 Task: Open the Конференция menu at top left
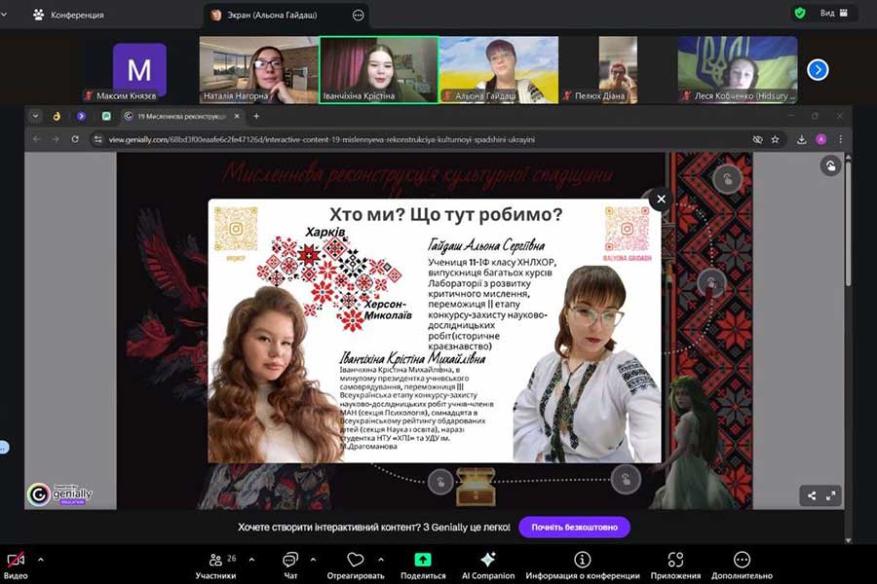68,16
